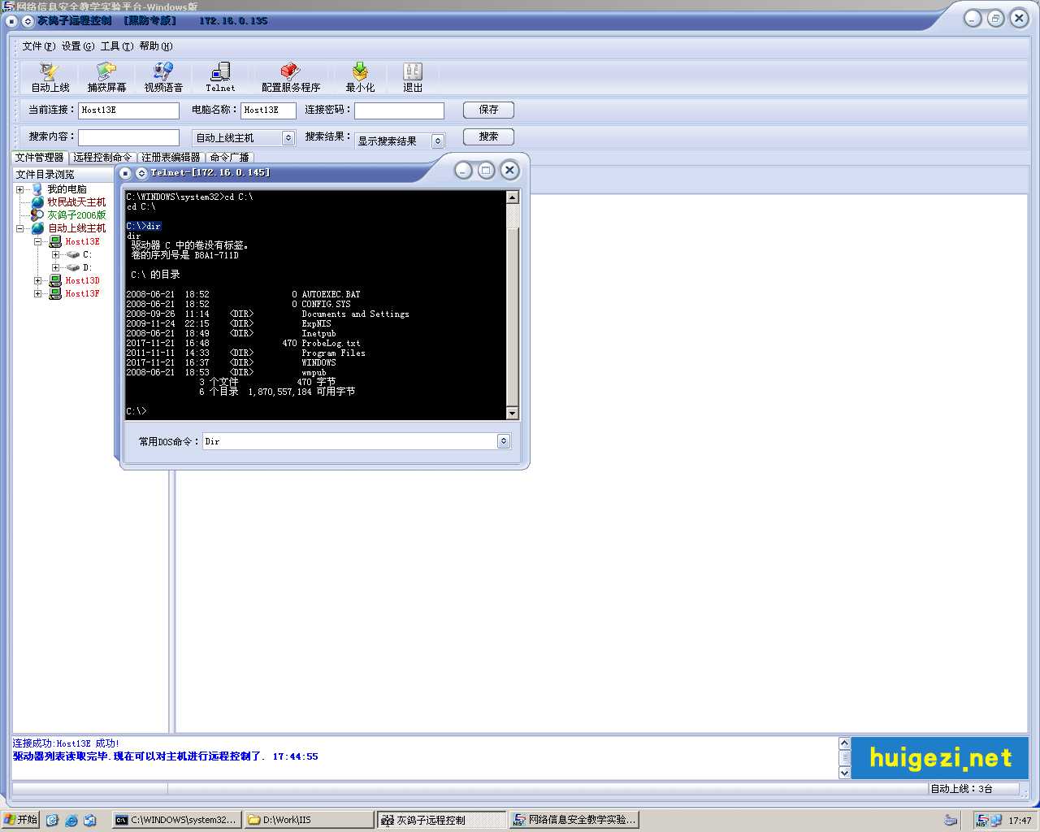This screenshot has height=832, width=1040.
Task: Select Host13D computer in tree
Action: click(82, 280)
